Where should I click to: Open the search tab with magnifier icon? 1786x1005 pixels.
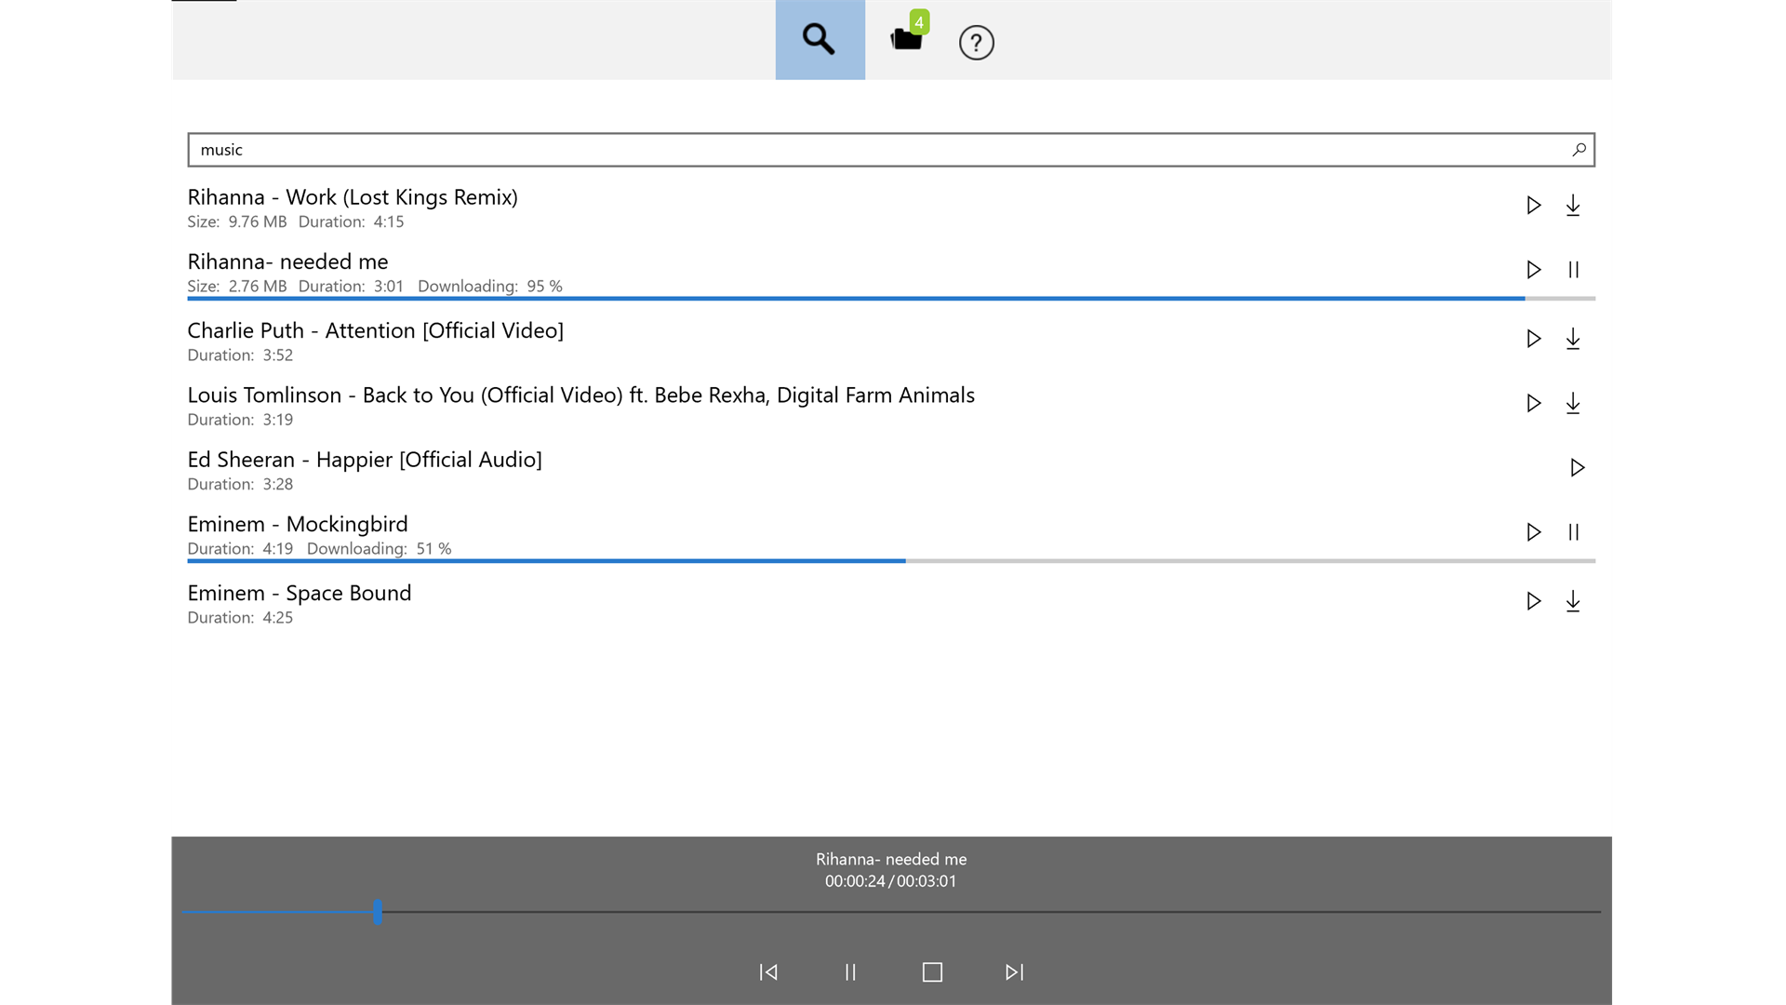tap(820, 40)
